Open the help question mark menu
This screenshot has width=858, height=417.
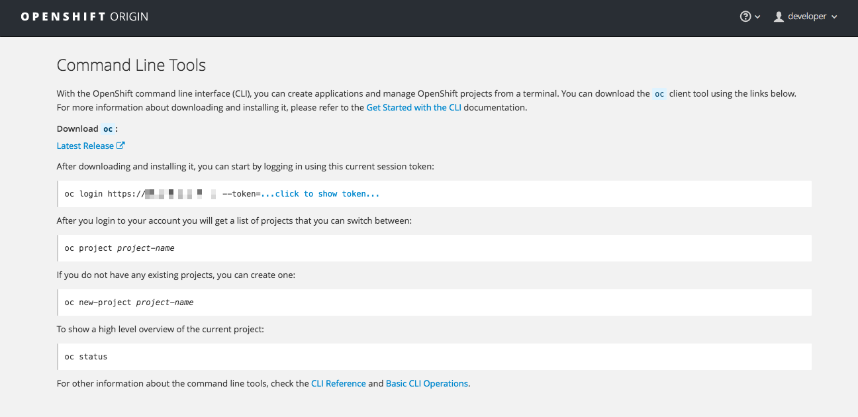[x=745, y=17]
